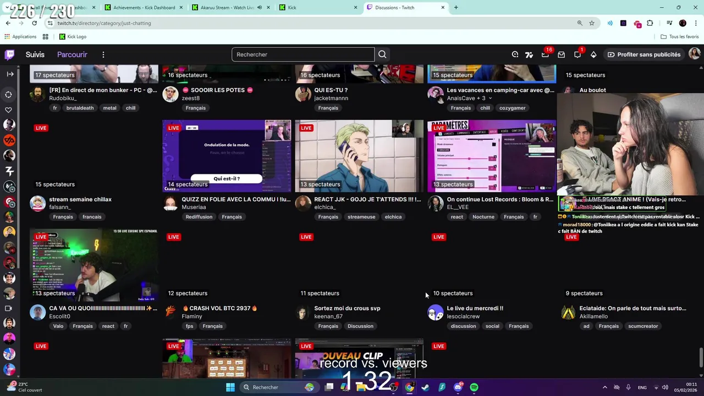Open falsann_ channel link
Image resolution: width=704 pixels, height=396 pixels.
click(60, 207)
